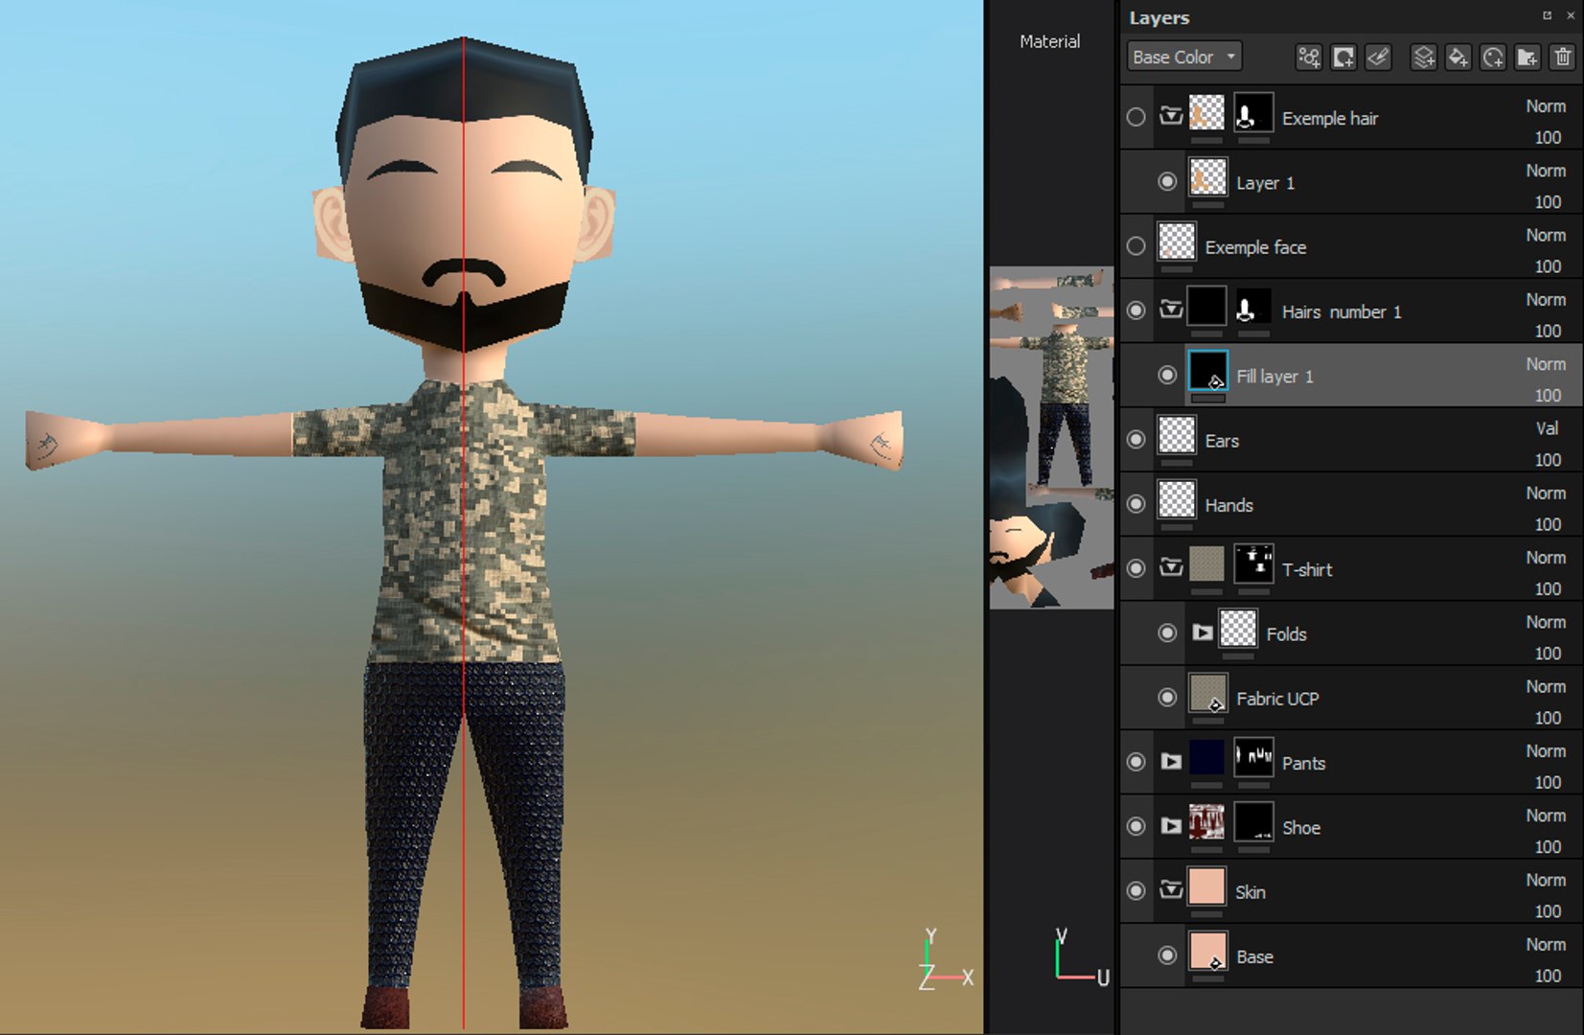This screenshot has width=1584, height=1035.
Task: Select the Shoe mask thumbnail
Action: point(1253,823)
